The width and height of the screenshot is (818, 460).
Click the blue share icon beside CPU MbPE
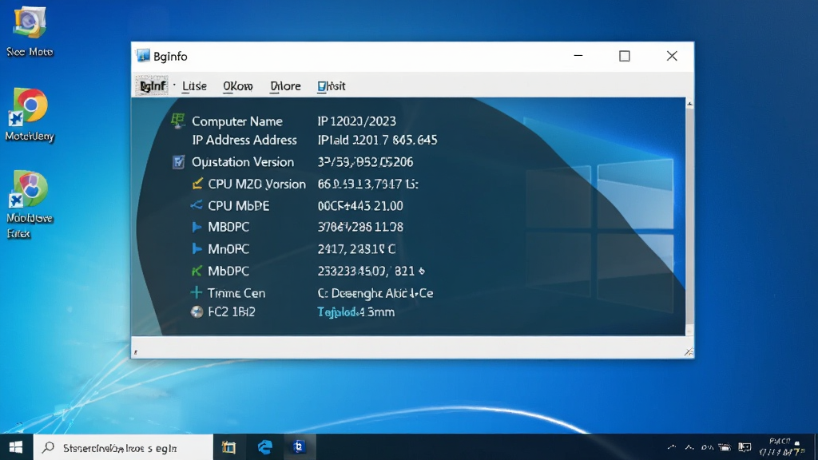click(197, 205)
